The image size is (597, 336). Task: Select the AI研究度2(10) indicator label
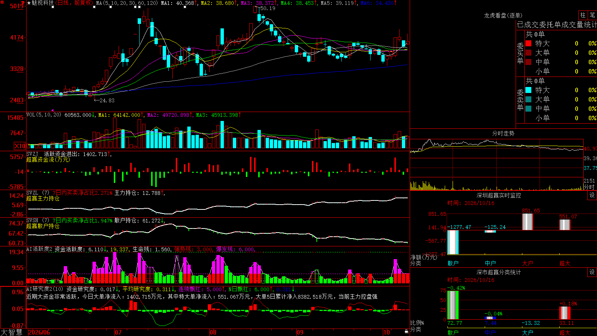click(45, 289)
